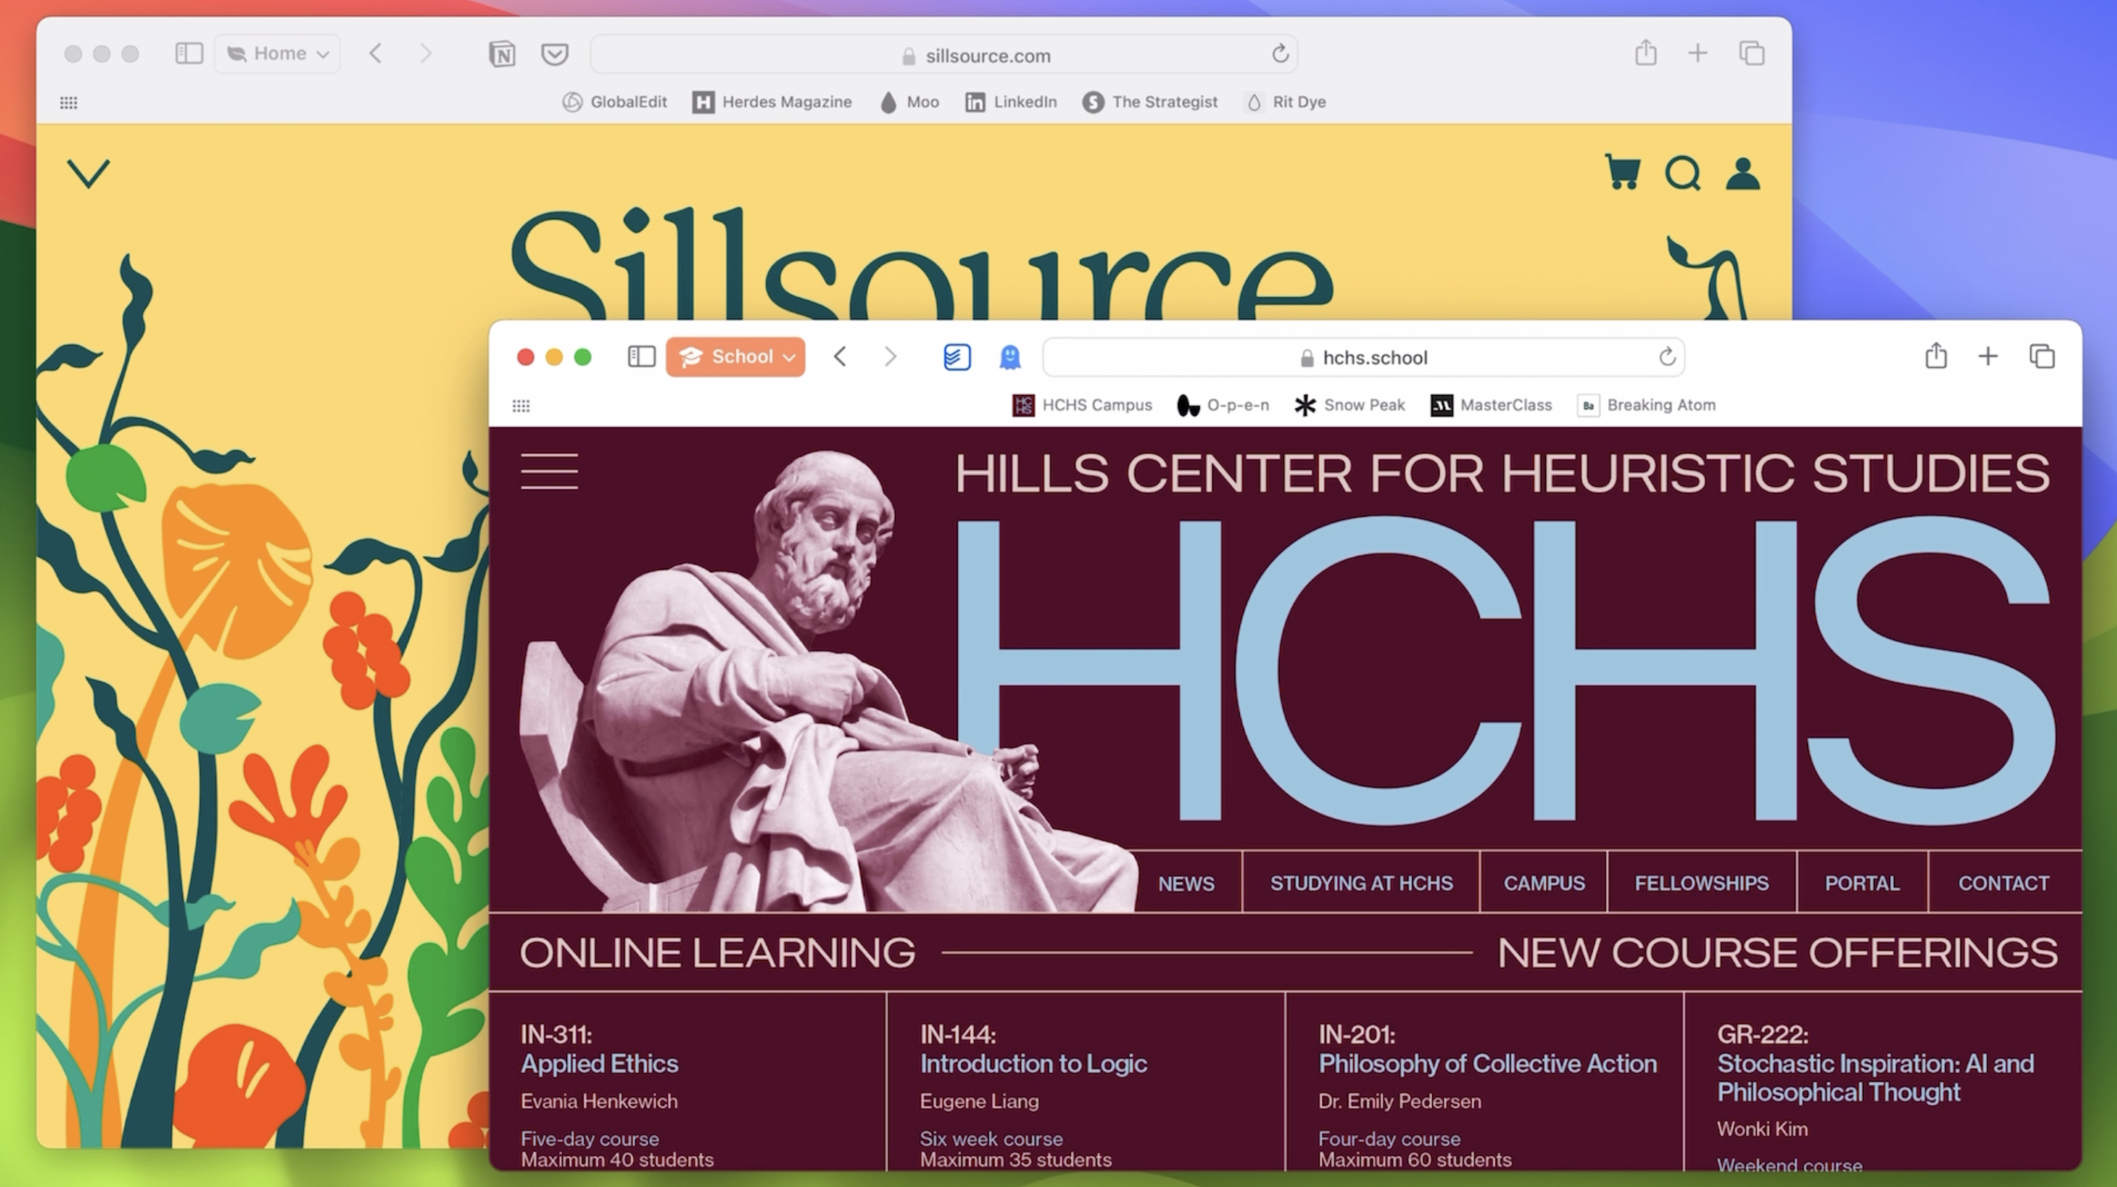The height and width of the screenshot is (1187, 2117).
Task: Expand the Sillsource chevron menu
Action: tap(88, 173)
